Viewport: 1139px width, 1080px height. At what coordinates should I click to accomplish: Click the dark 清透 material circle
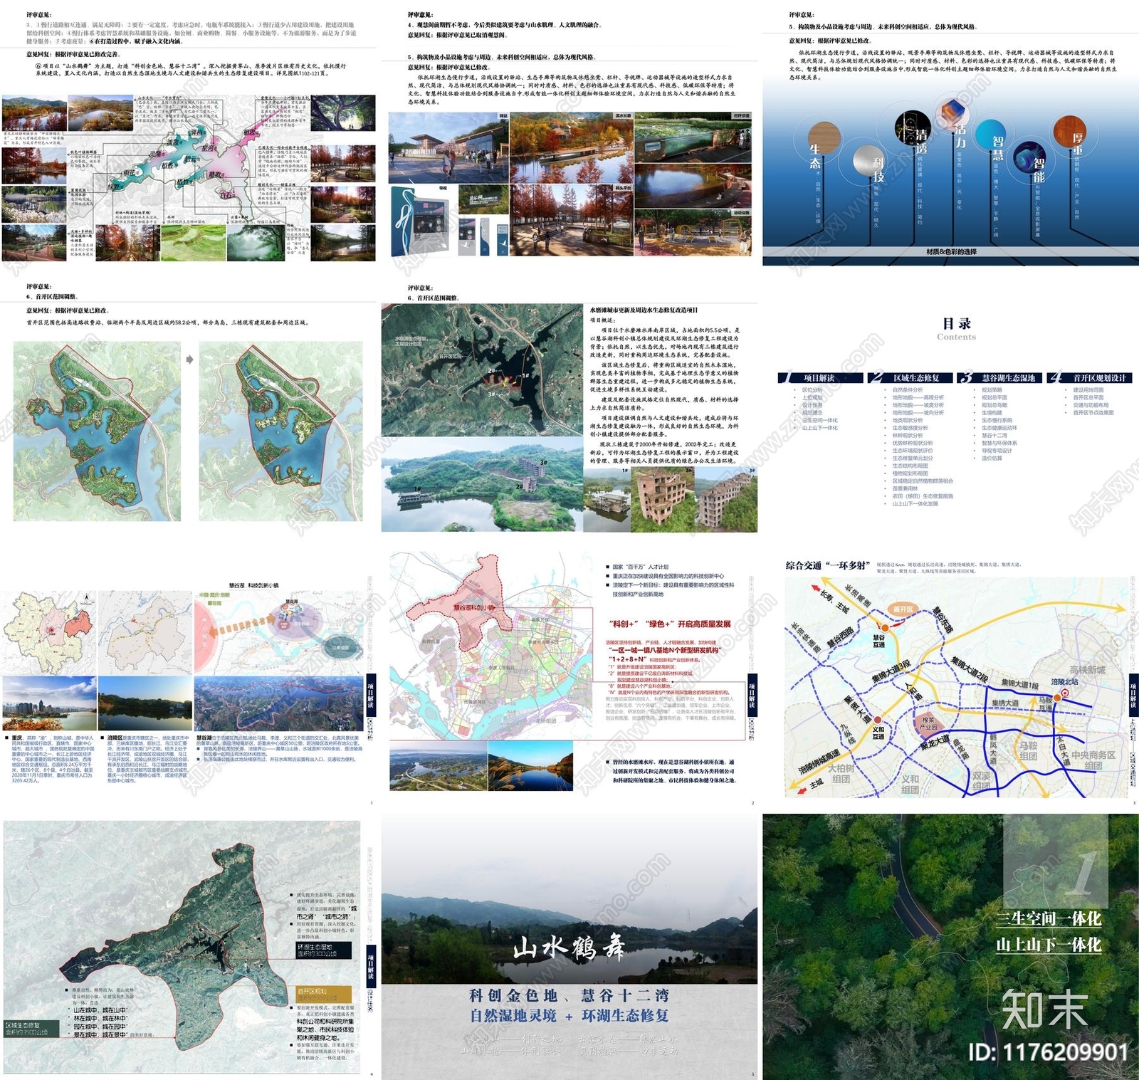coord(913,129)
